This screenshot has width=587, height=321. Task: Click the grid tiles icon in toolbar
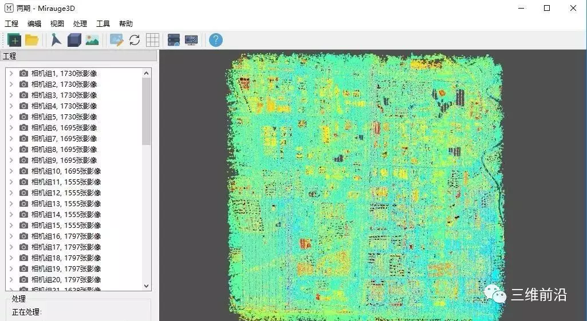(152, 40)
